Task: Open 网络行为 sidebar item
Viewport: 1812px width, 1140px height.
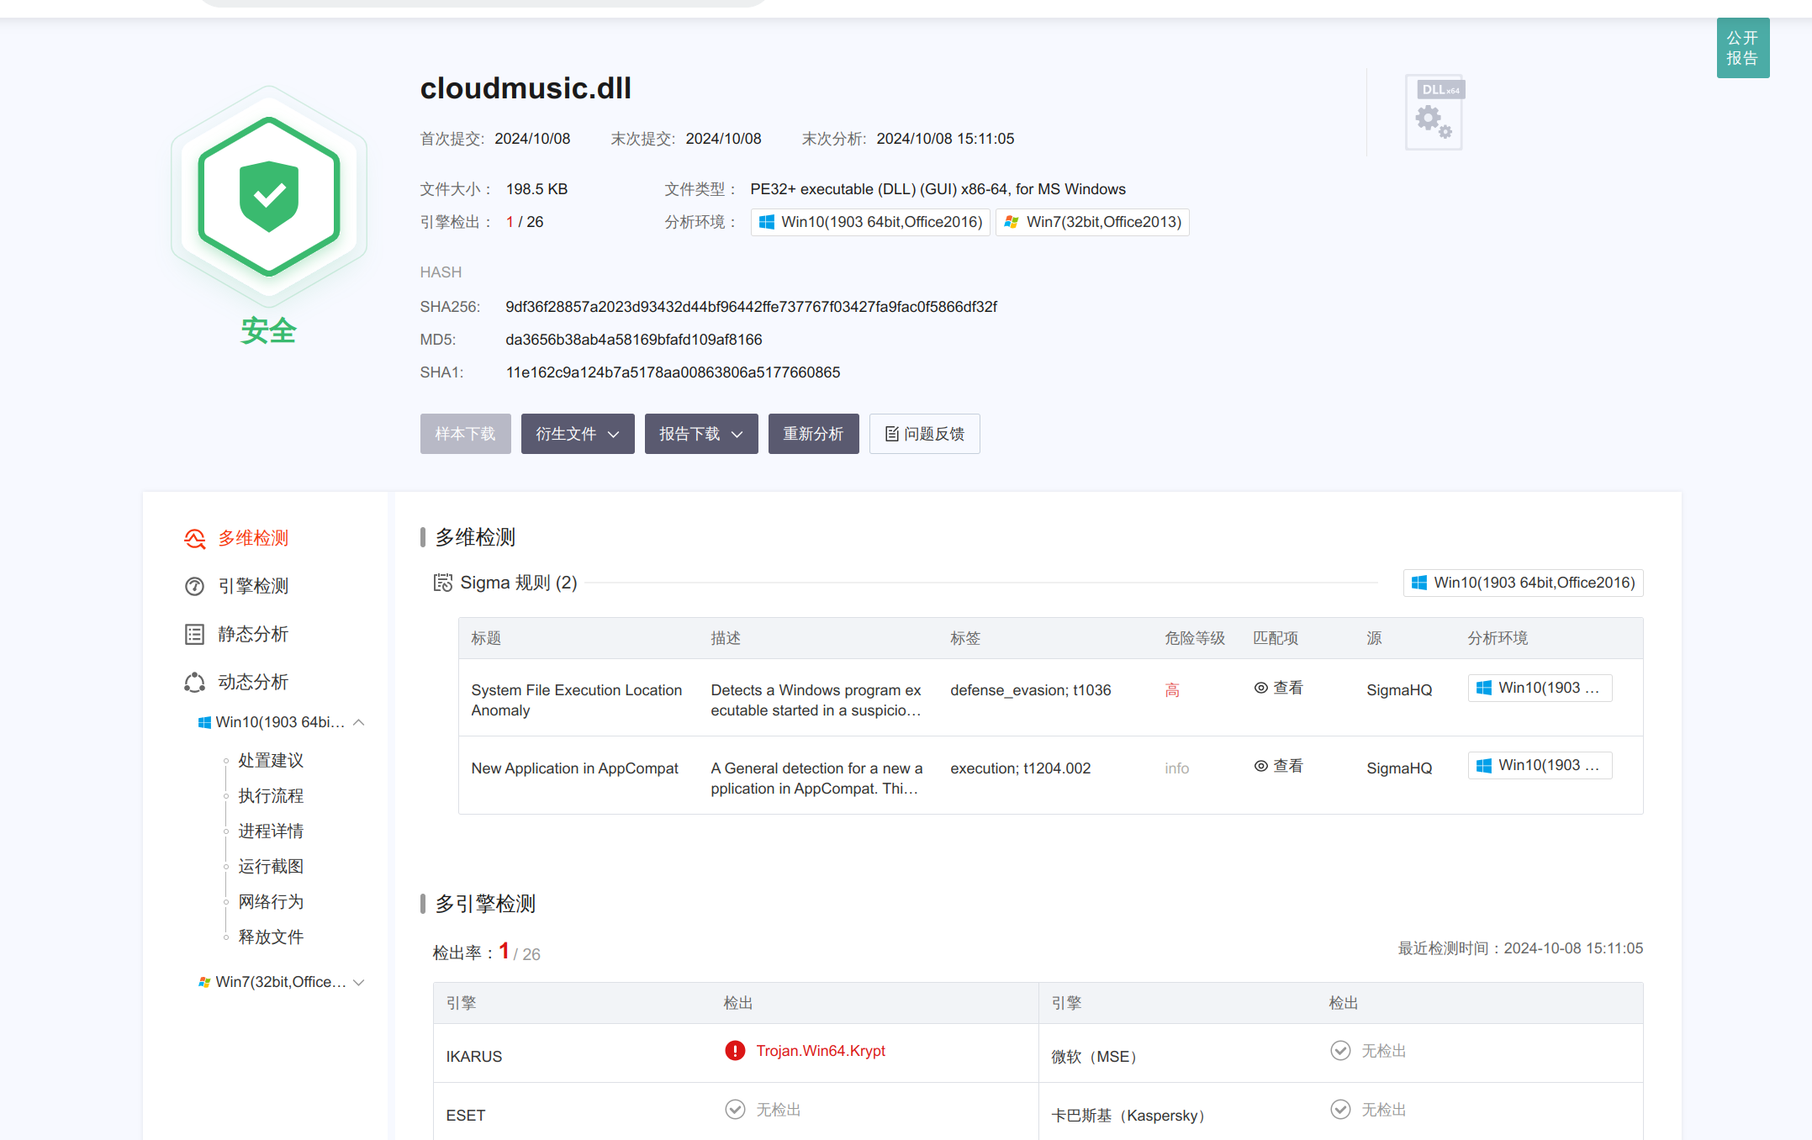Action: pos(271,901)
